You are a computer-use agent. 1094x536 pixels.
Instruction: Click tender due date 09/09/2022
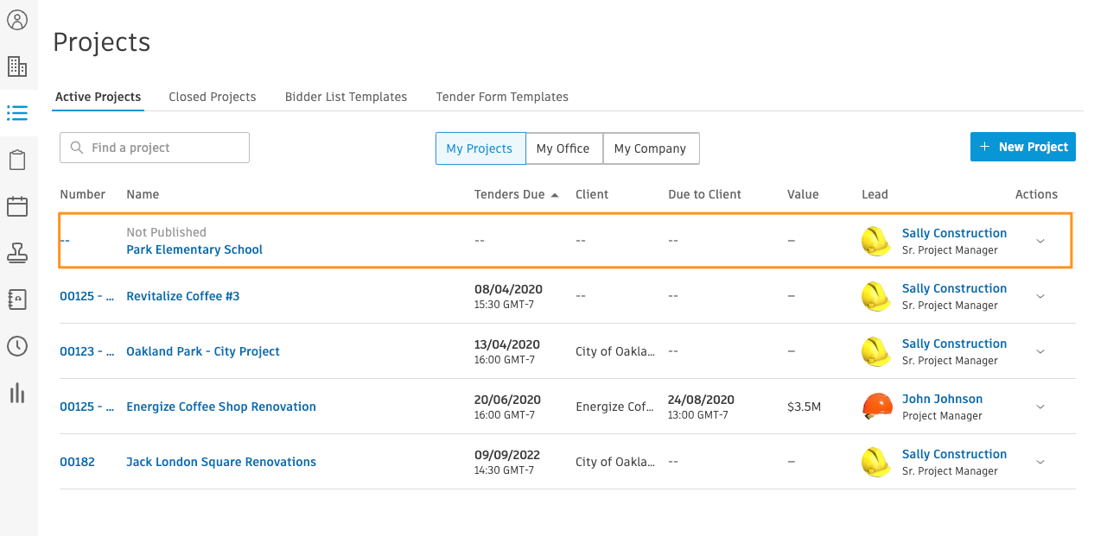[x=508, y=454]
